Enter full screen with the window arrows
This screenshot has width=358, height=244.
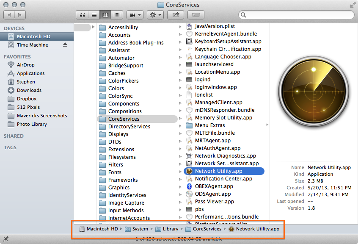353,5
